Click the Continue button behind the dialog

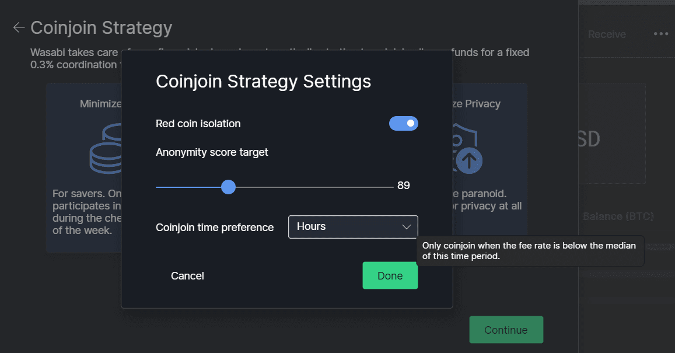tap(506, 330)
